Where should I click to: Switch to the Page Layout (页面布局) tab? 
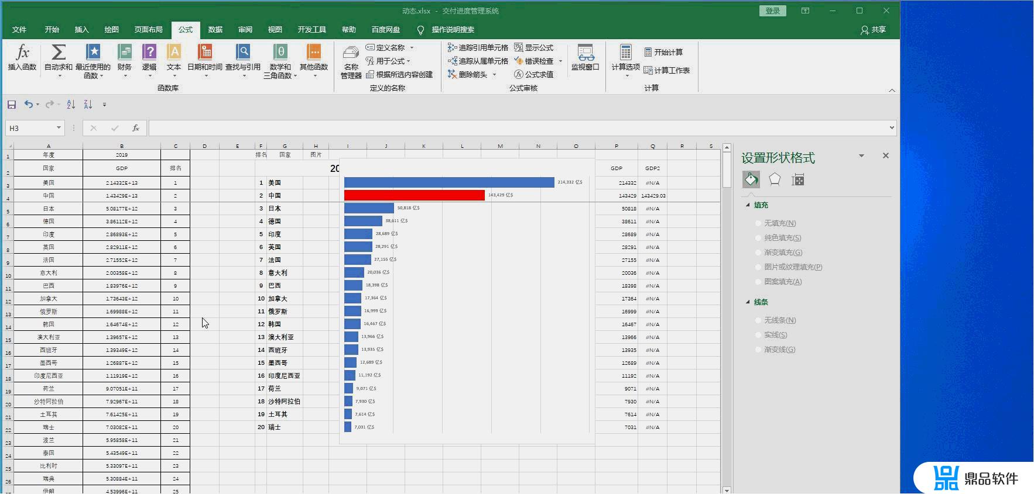click(149, 30)
